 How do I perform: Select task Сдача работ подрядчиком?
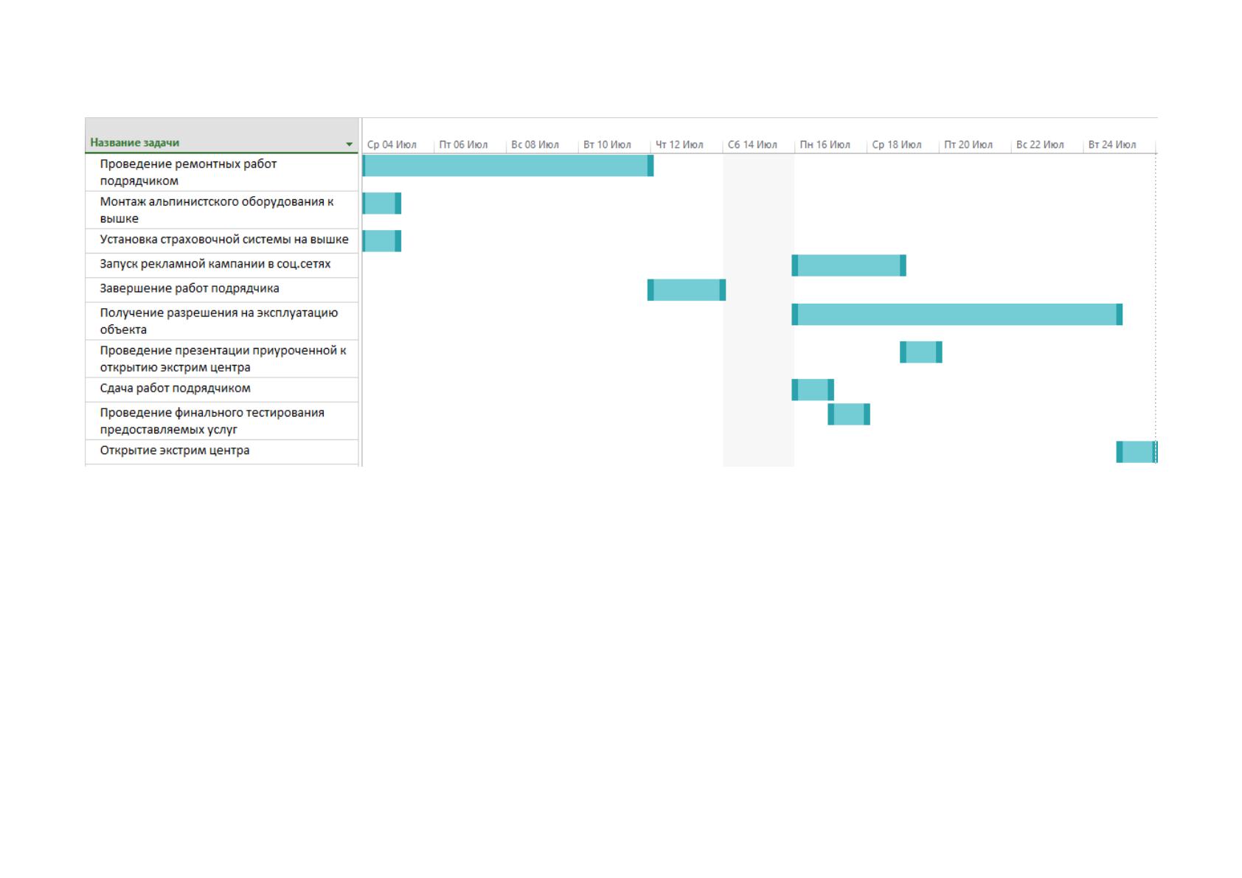pyautogui.click(x=222, y=390)
